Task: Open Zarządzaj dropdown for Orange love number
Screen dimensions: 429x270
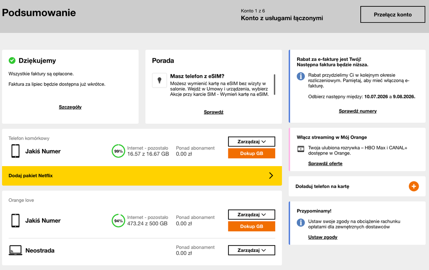Action: click(252, 215)
